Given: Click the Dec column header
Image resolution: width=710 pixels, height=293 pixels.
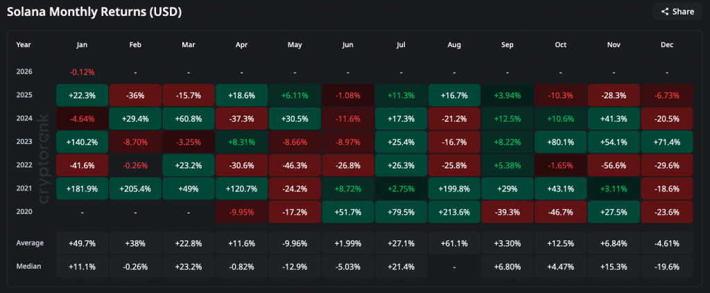Looking at the screenshot, I should (x=666, y=44).
